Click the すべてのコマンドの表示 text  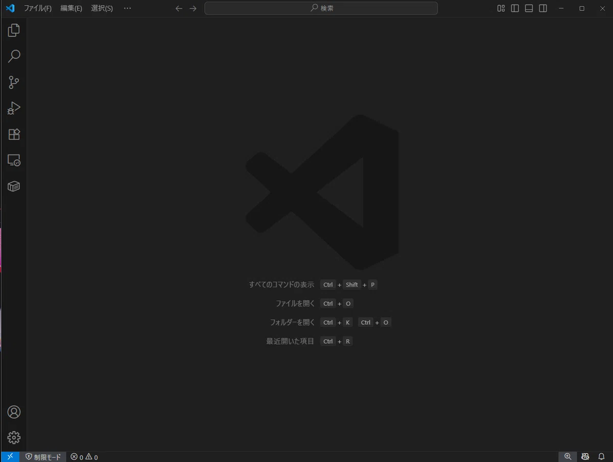tap(281, 285)
